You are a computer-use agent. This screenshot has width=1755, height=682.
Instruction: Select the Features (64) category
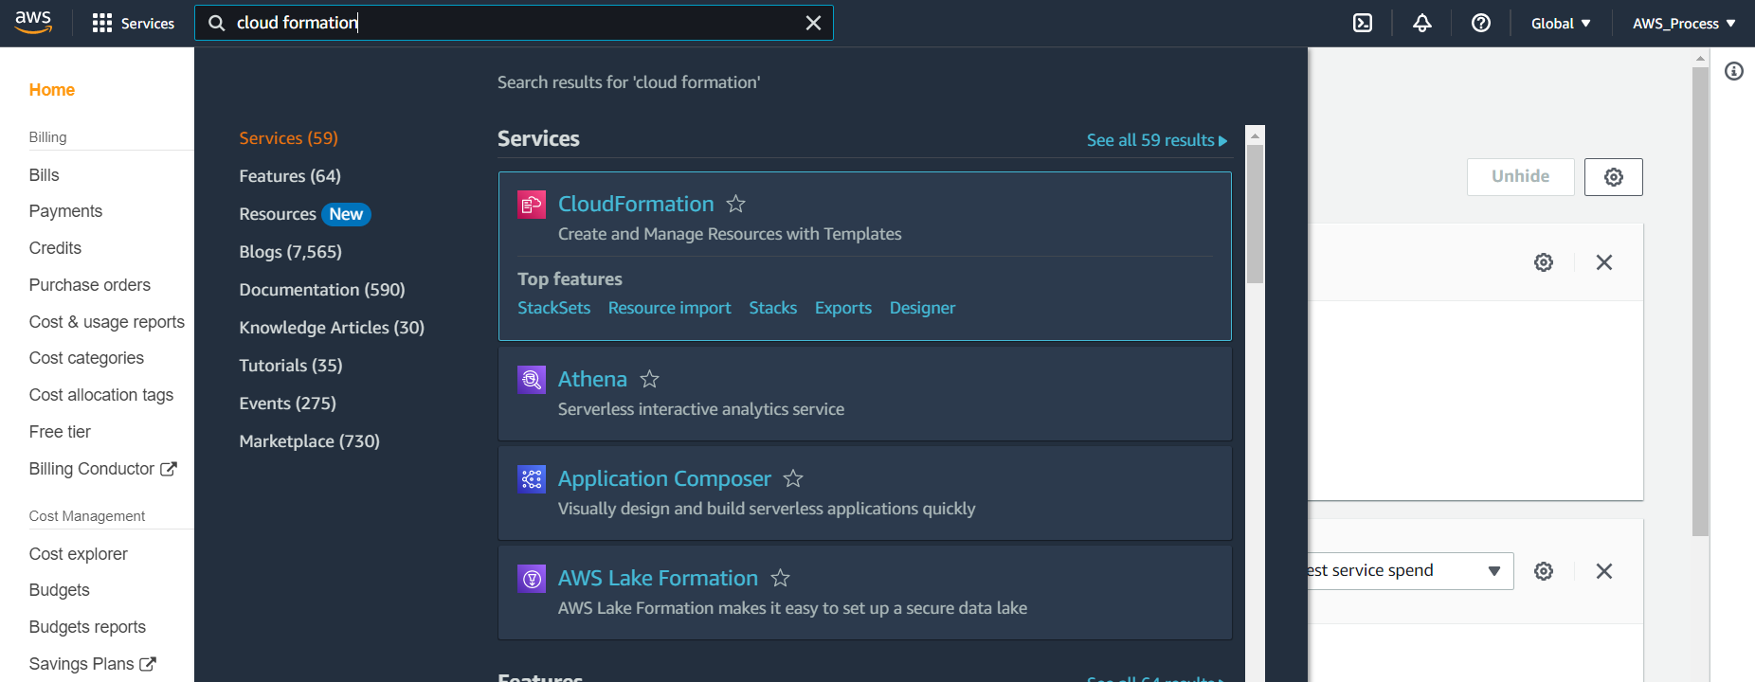click(x=290, y=176)
